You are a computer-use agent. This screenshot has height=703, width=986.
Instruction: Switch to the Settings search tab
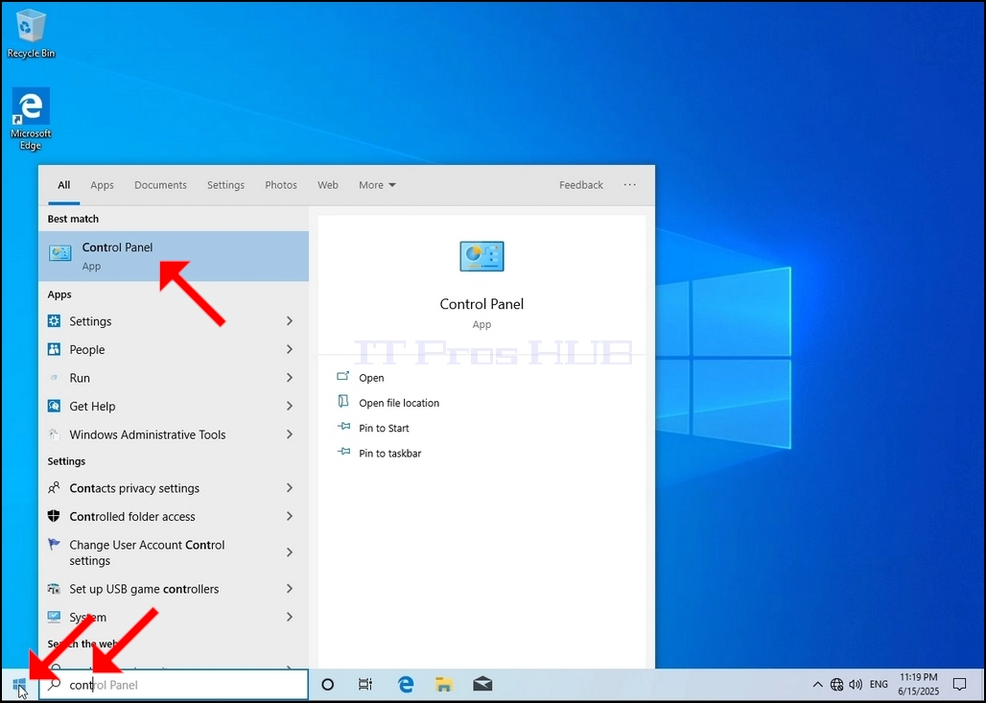click(x=225, y=185)
